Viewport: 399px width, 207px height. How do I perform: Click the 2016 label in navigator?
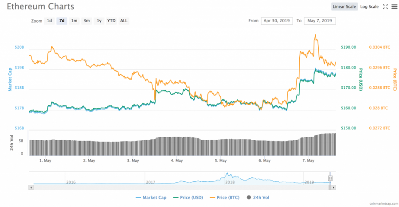[x=71, y=182]
